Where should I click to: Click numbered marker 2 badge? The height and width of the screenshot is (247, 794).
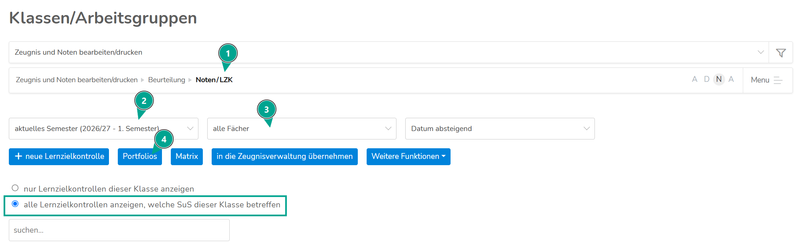pos(144,101)
